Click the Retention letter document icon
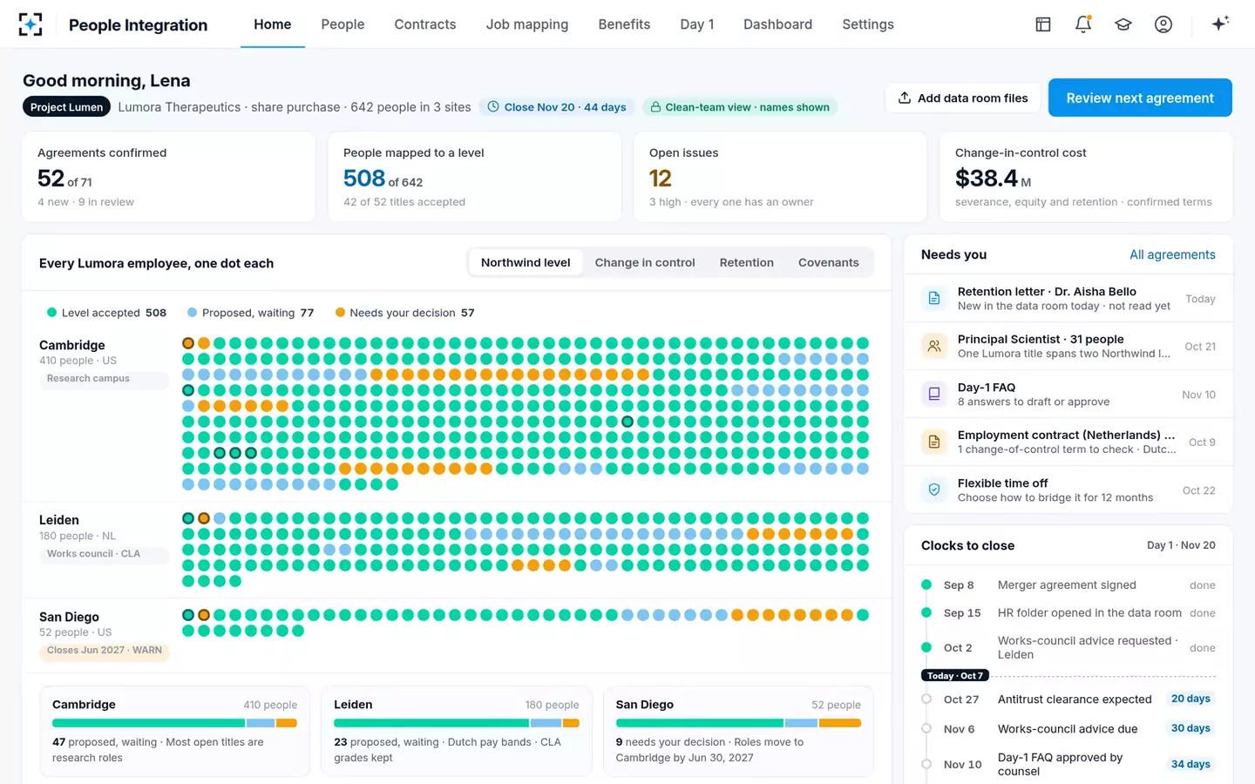This screenshot has width=1255, height=784. click(x=934, y=299)
